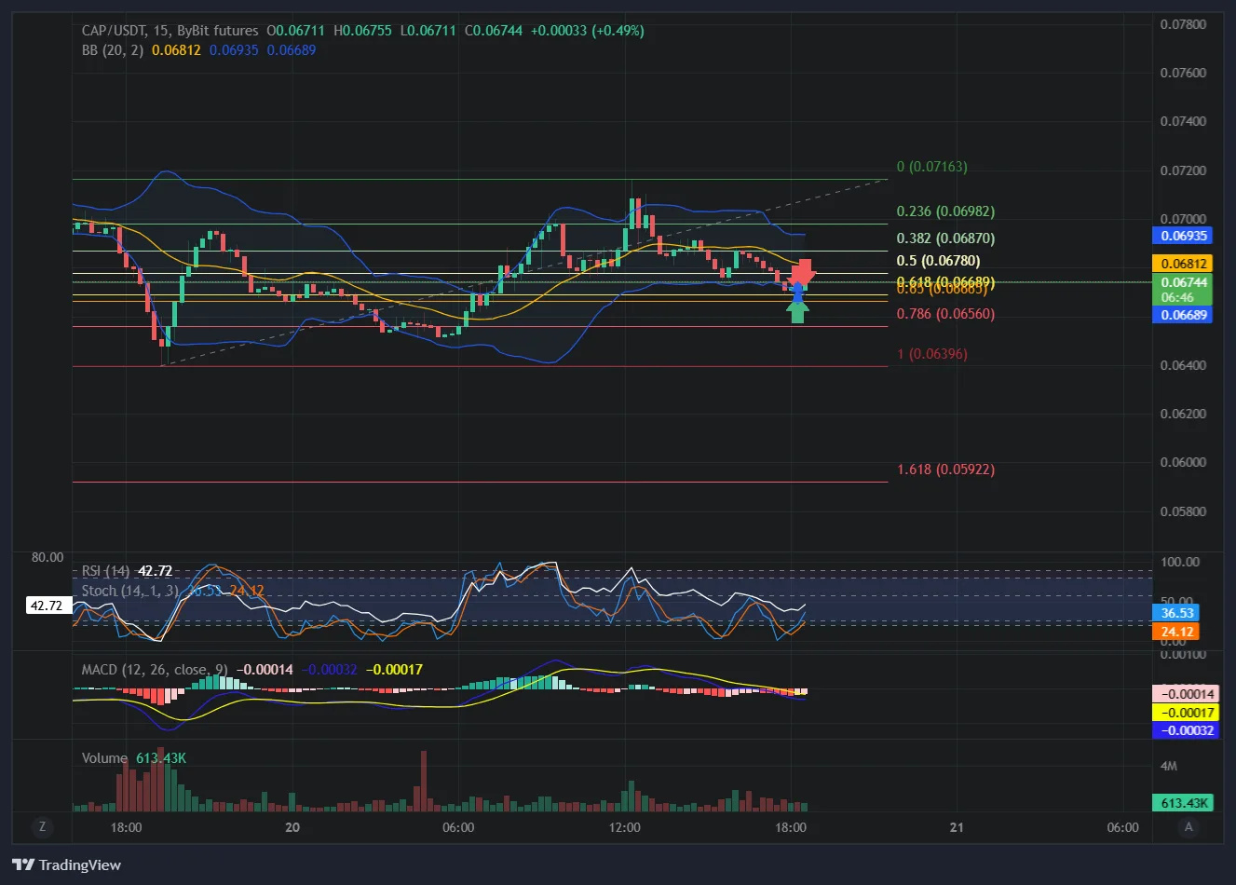This screenshot has height=885, width=1236.
Task: Click the Z timezone button at bottom left
Action: click(41, 826)
